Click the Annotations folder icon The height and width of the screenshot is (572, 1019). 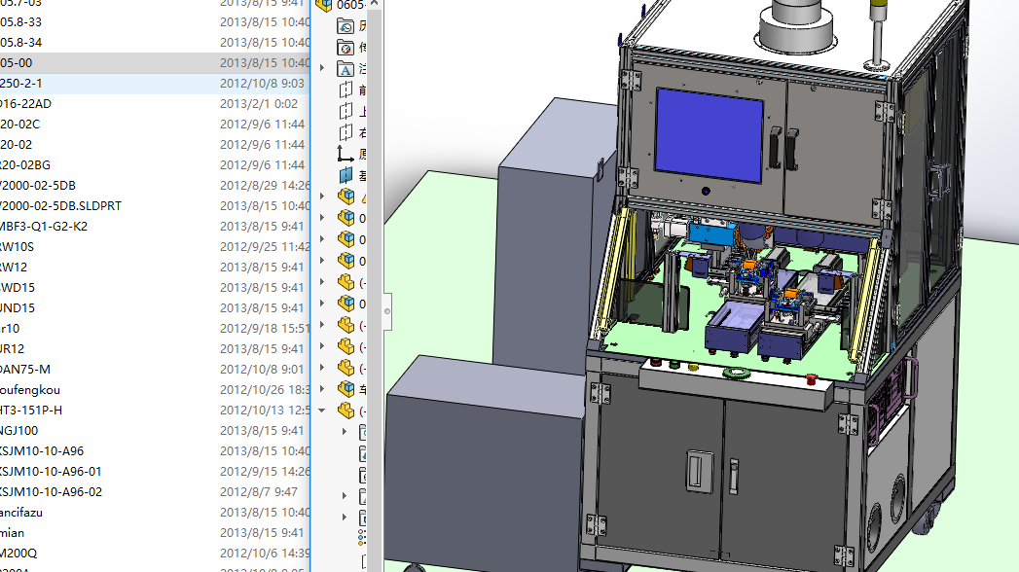(x=346, y=69)
